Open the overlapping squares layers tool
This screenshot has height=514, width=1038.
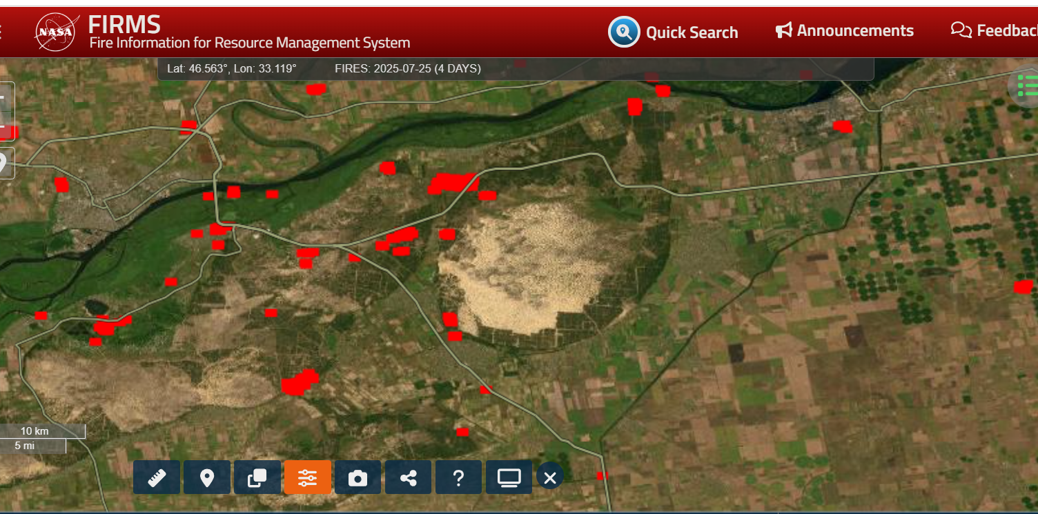click(257, 477)
